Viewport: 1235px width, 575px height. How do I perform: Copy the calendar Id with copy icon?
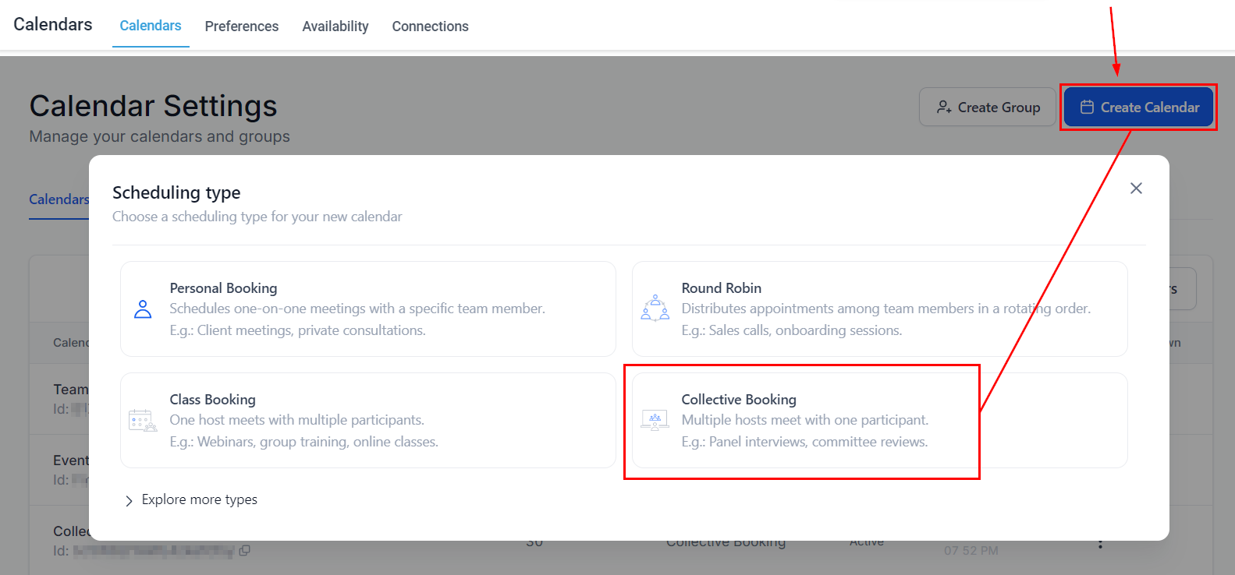tap(245, 551)
